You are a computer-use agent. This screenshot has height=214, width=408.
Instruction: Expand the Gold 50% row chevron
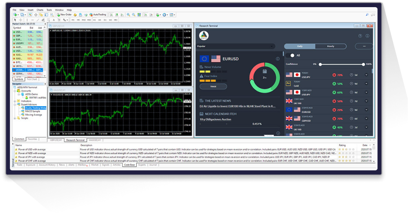click(366, 84)
